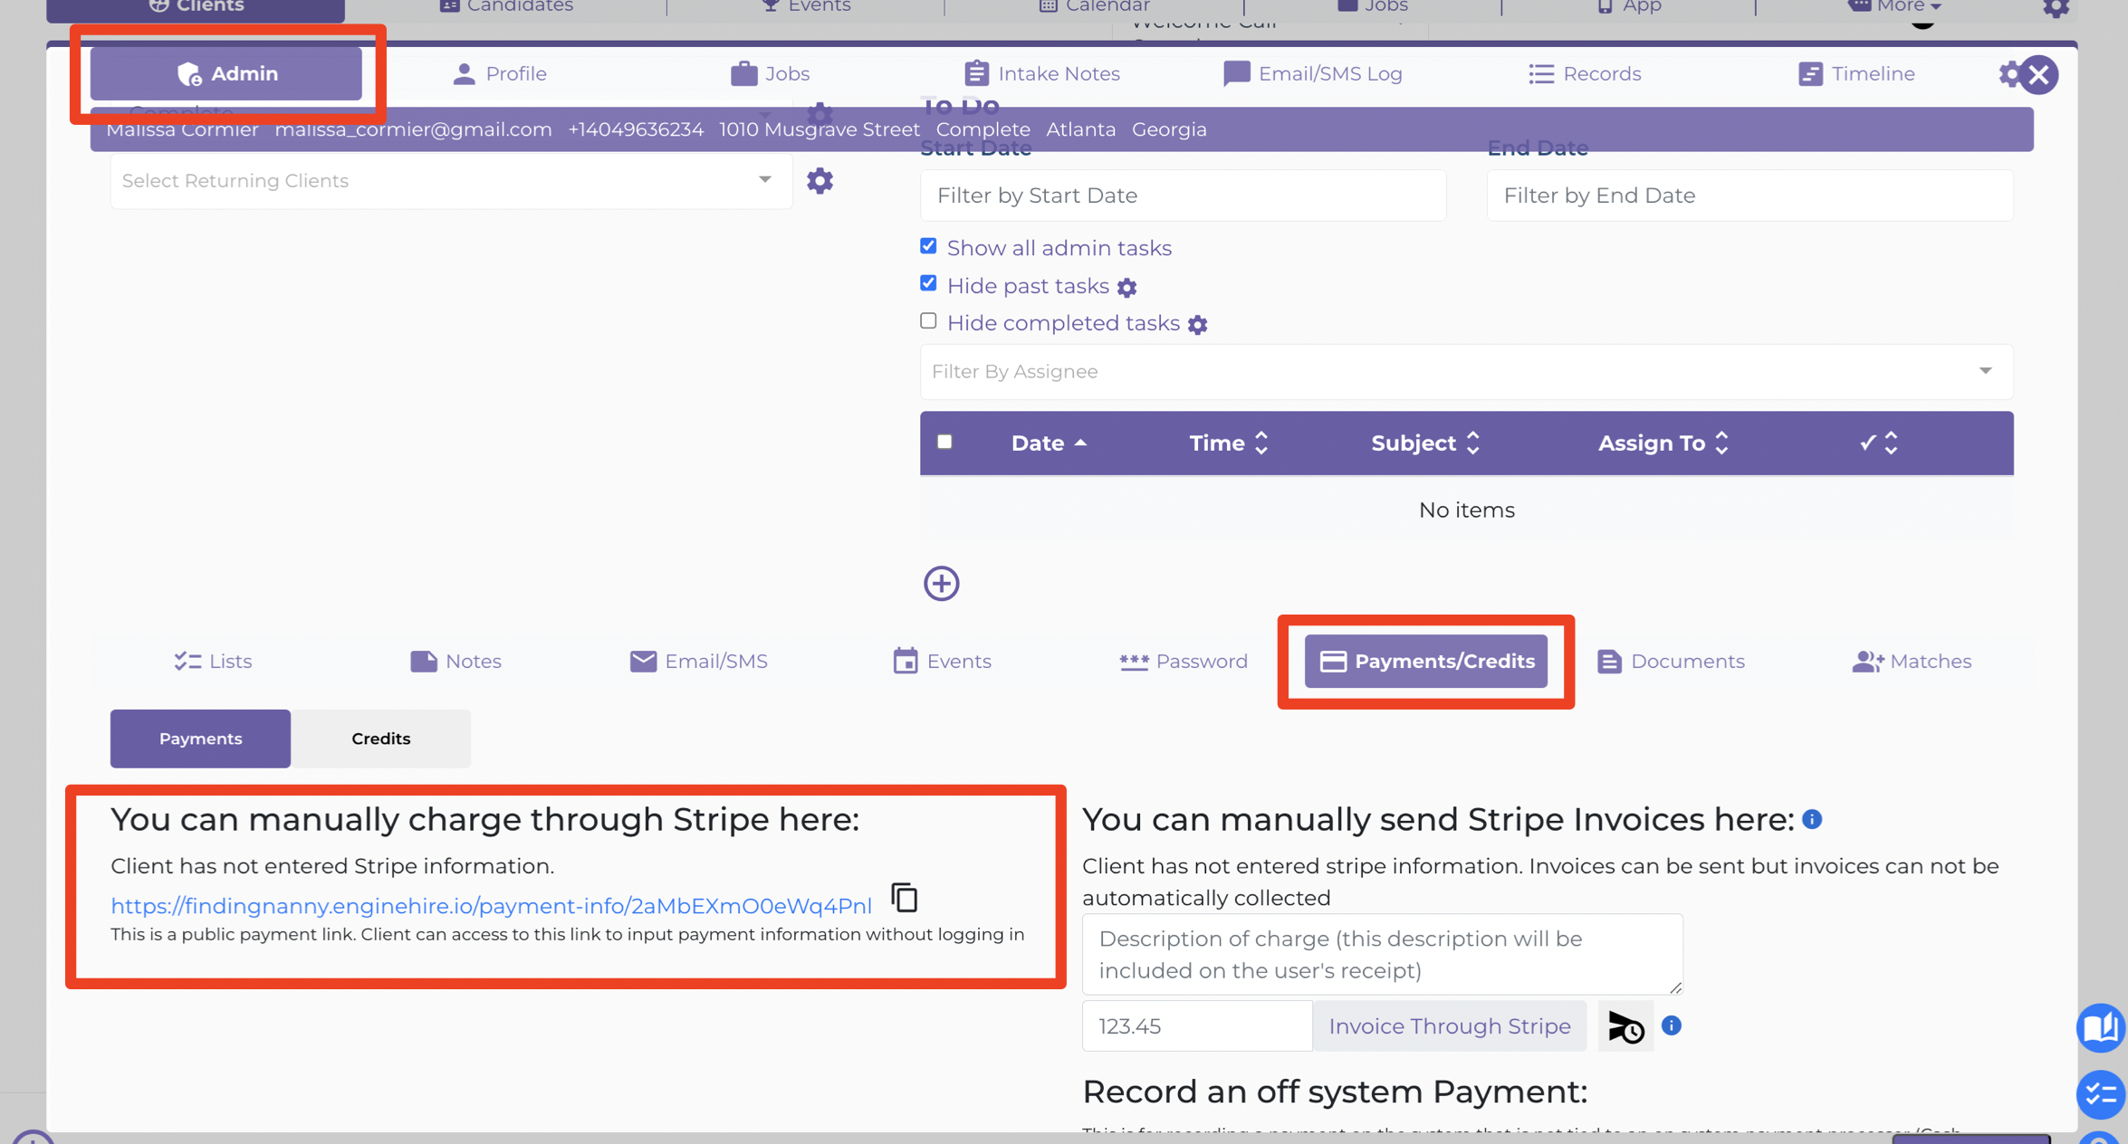Open the blue book help widget icon
This screenshot has width=2128, height=1144.
pyautogui.click(x=2100, y=1028)
